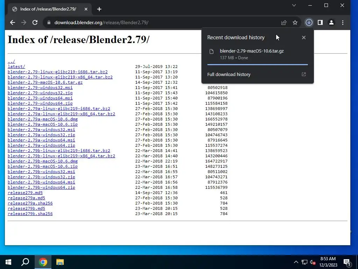Download blender-2.79b-macOS-10.6.dmg
The height and width of the screenshot is (269, 358).
tap(42, 161)
